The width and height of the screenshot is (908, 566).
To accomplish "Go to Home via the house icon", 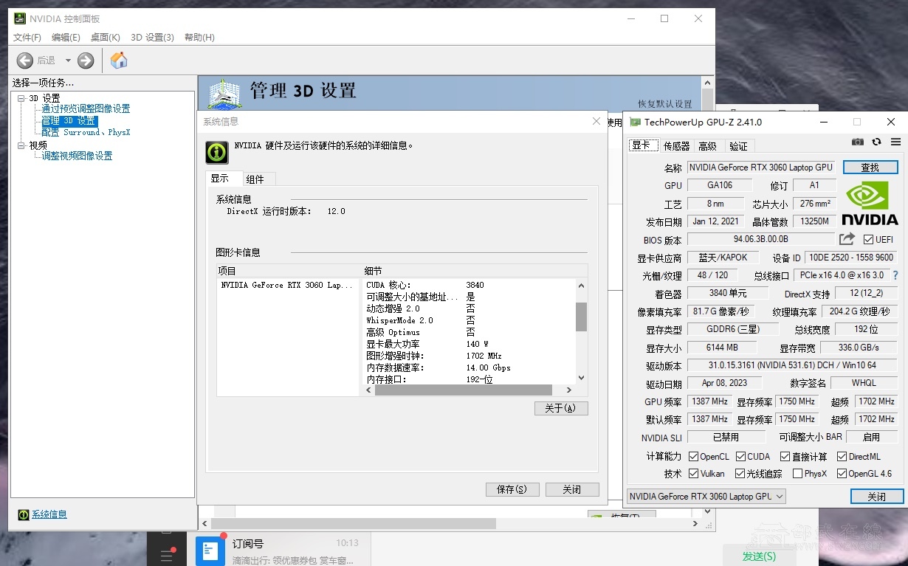I will pos(119,61).
